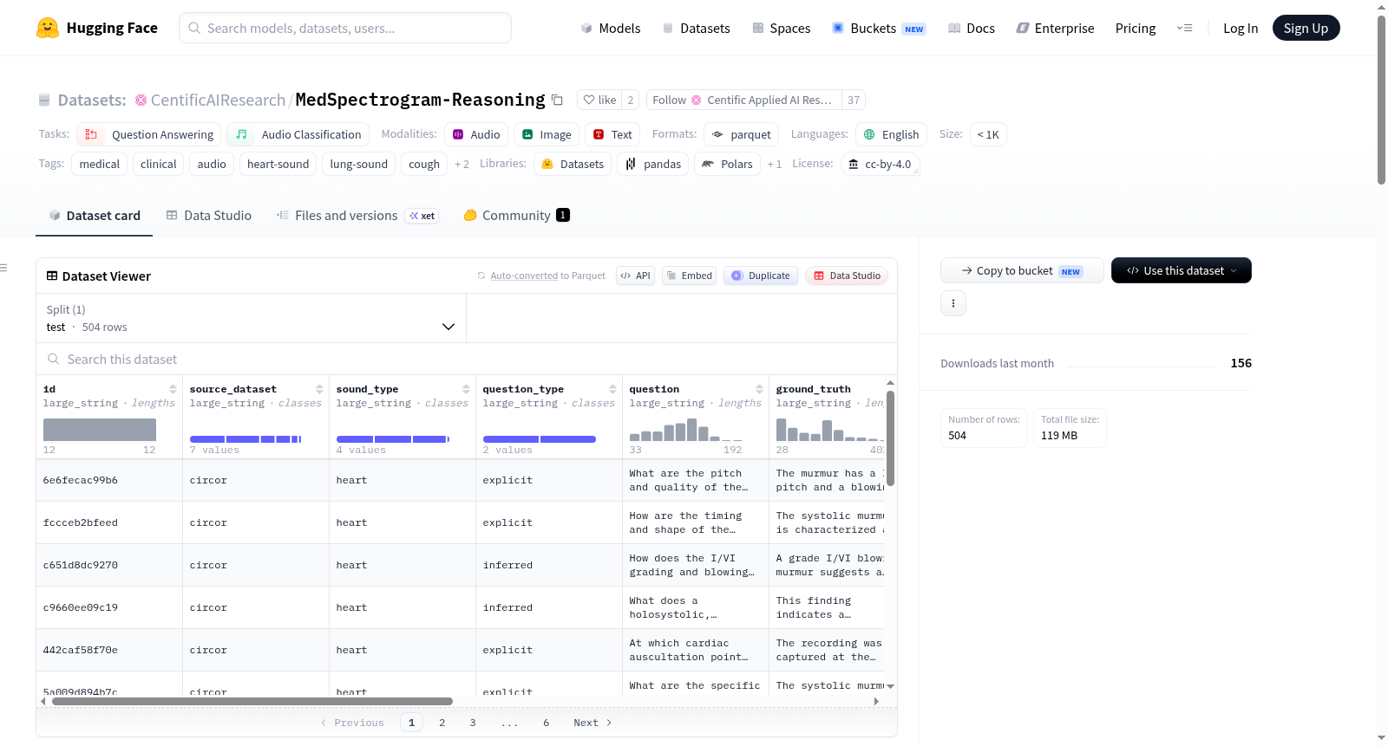Click the page vertical scrollbar
Image resolution: width=1388 pixels, height=746 pixels.
point(1381,100)
